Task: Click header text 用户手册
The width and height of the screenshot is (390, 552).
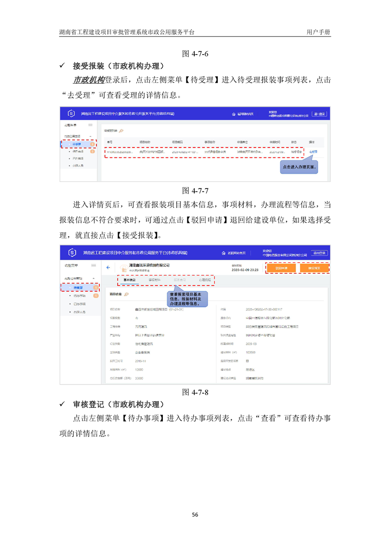Action: click(x=318, y=32)
